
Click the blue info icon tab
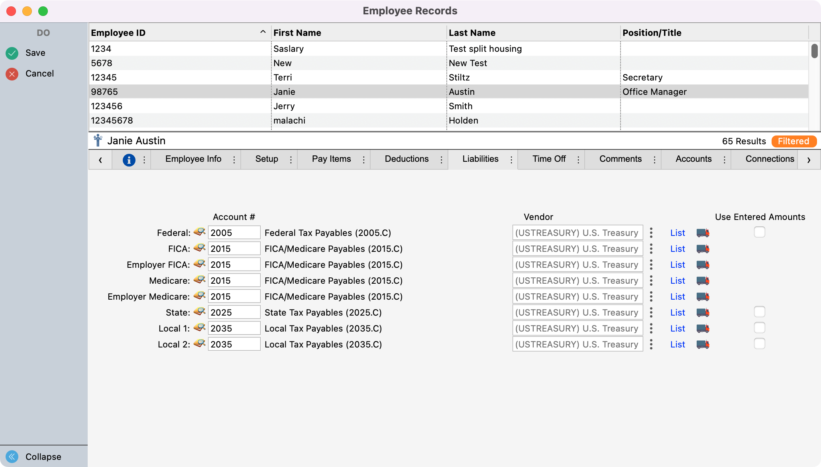point(129,160)
